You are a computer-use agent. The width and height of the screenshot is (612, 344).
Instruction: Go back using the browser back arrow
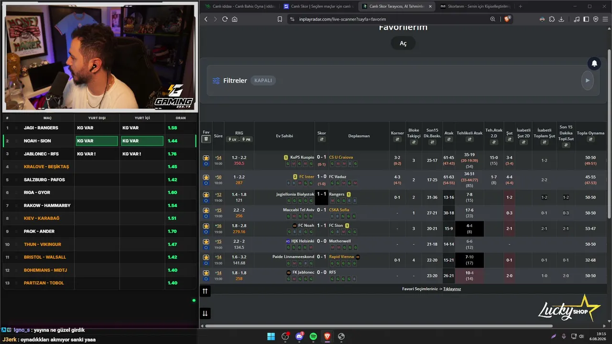tap(206, 19)
